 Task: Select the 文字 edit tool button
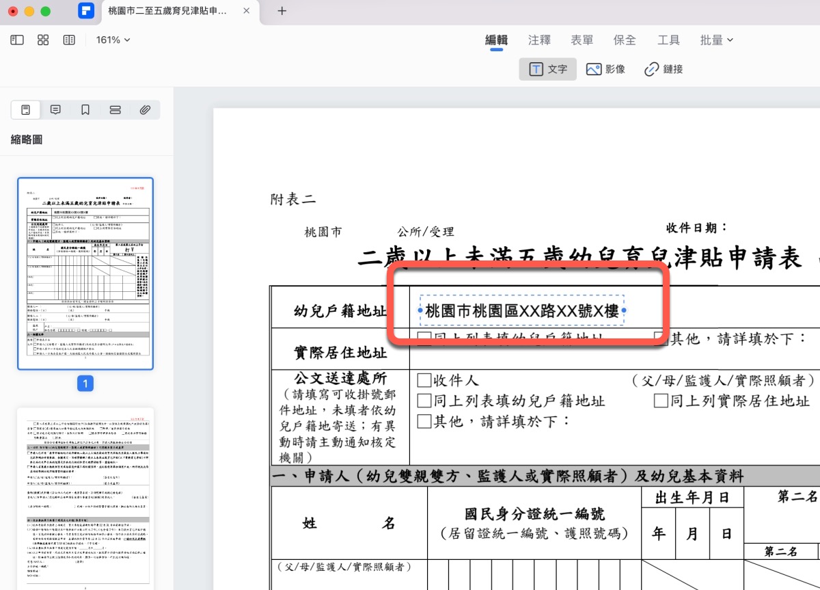point(548,69)
